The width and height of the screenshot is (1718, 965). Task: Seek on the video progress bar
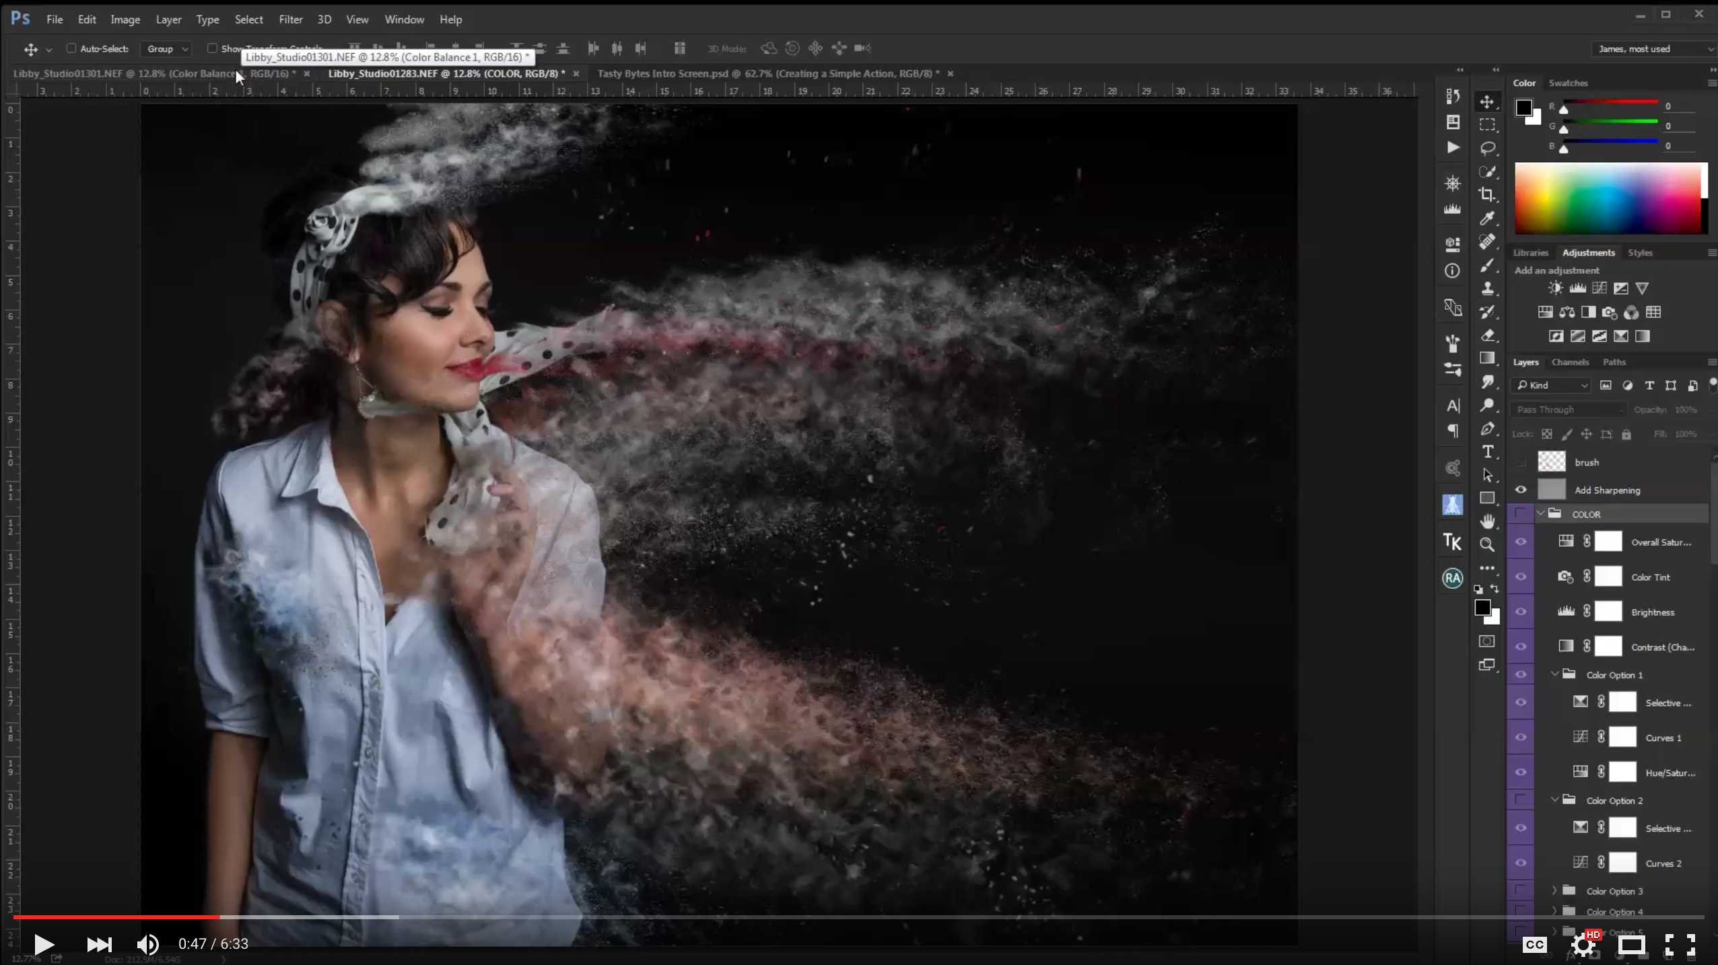[x=858, y=917]
